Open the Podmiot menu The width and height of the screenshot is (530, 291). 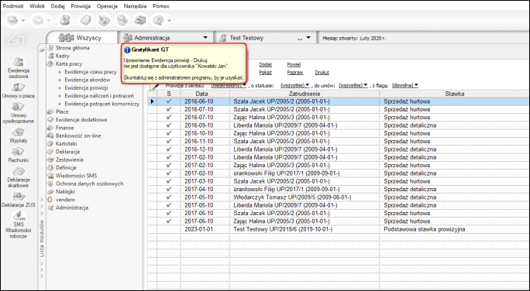(13, 6)
